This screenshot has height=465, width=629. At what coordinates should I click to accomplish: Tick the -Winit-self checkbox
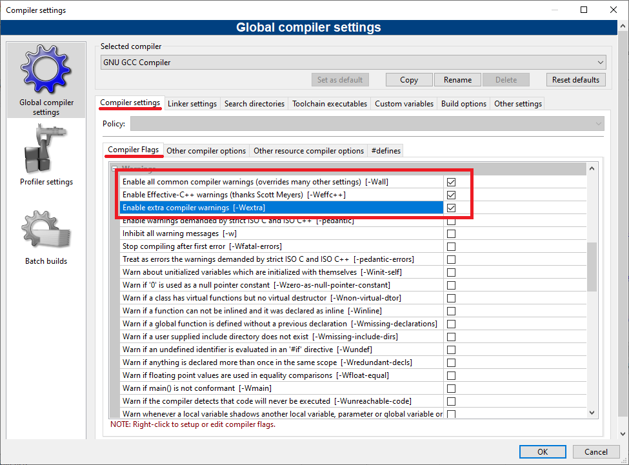coord(451,272)
